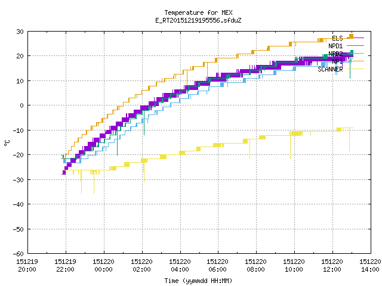
Task: Click the y-axis label -50
Action: (19, 229)
